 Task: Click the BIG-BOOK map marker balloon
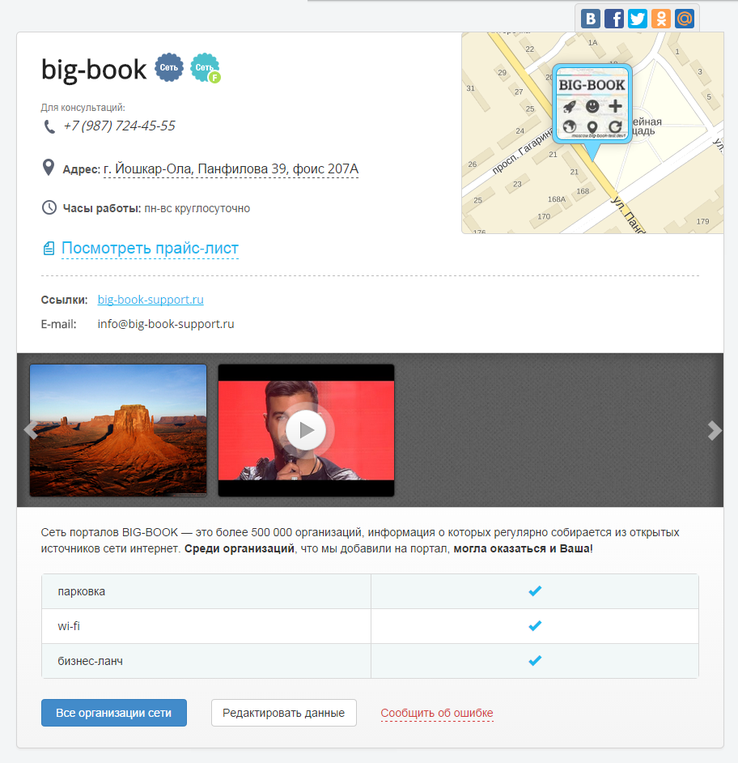click(x=592, y=104)
